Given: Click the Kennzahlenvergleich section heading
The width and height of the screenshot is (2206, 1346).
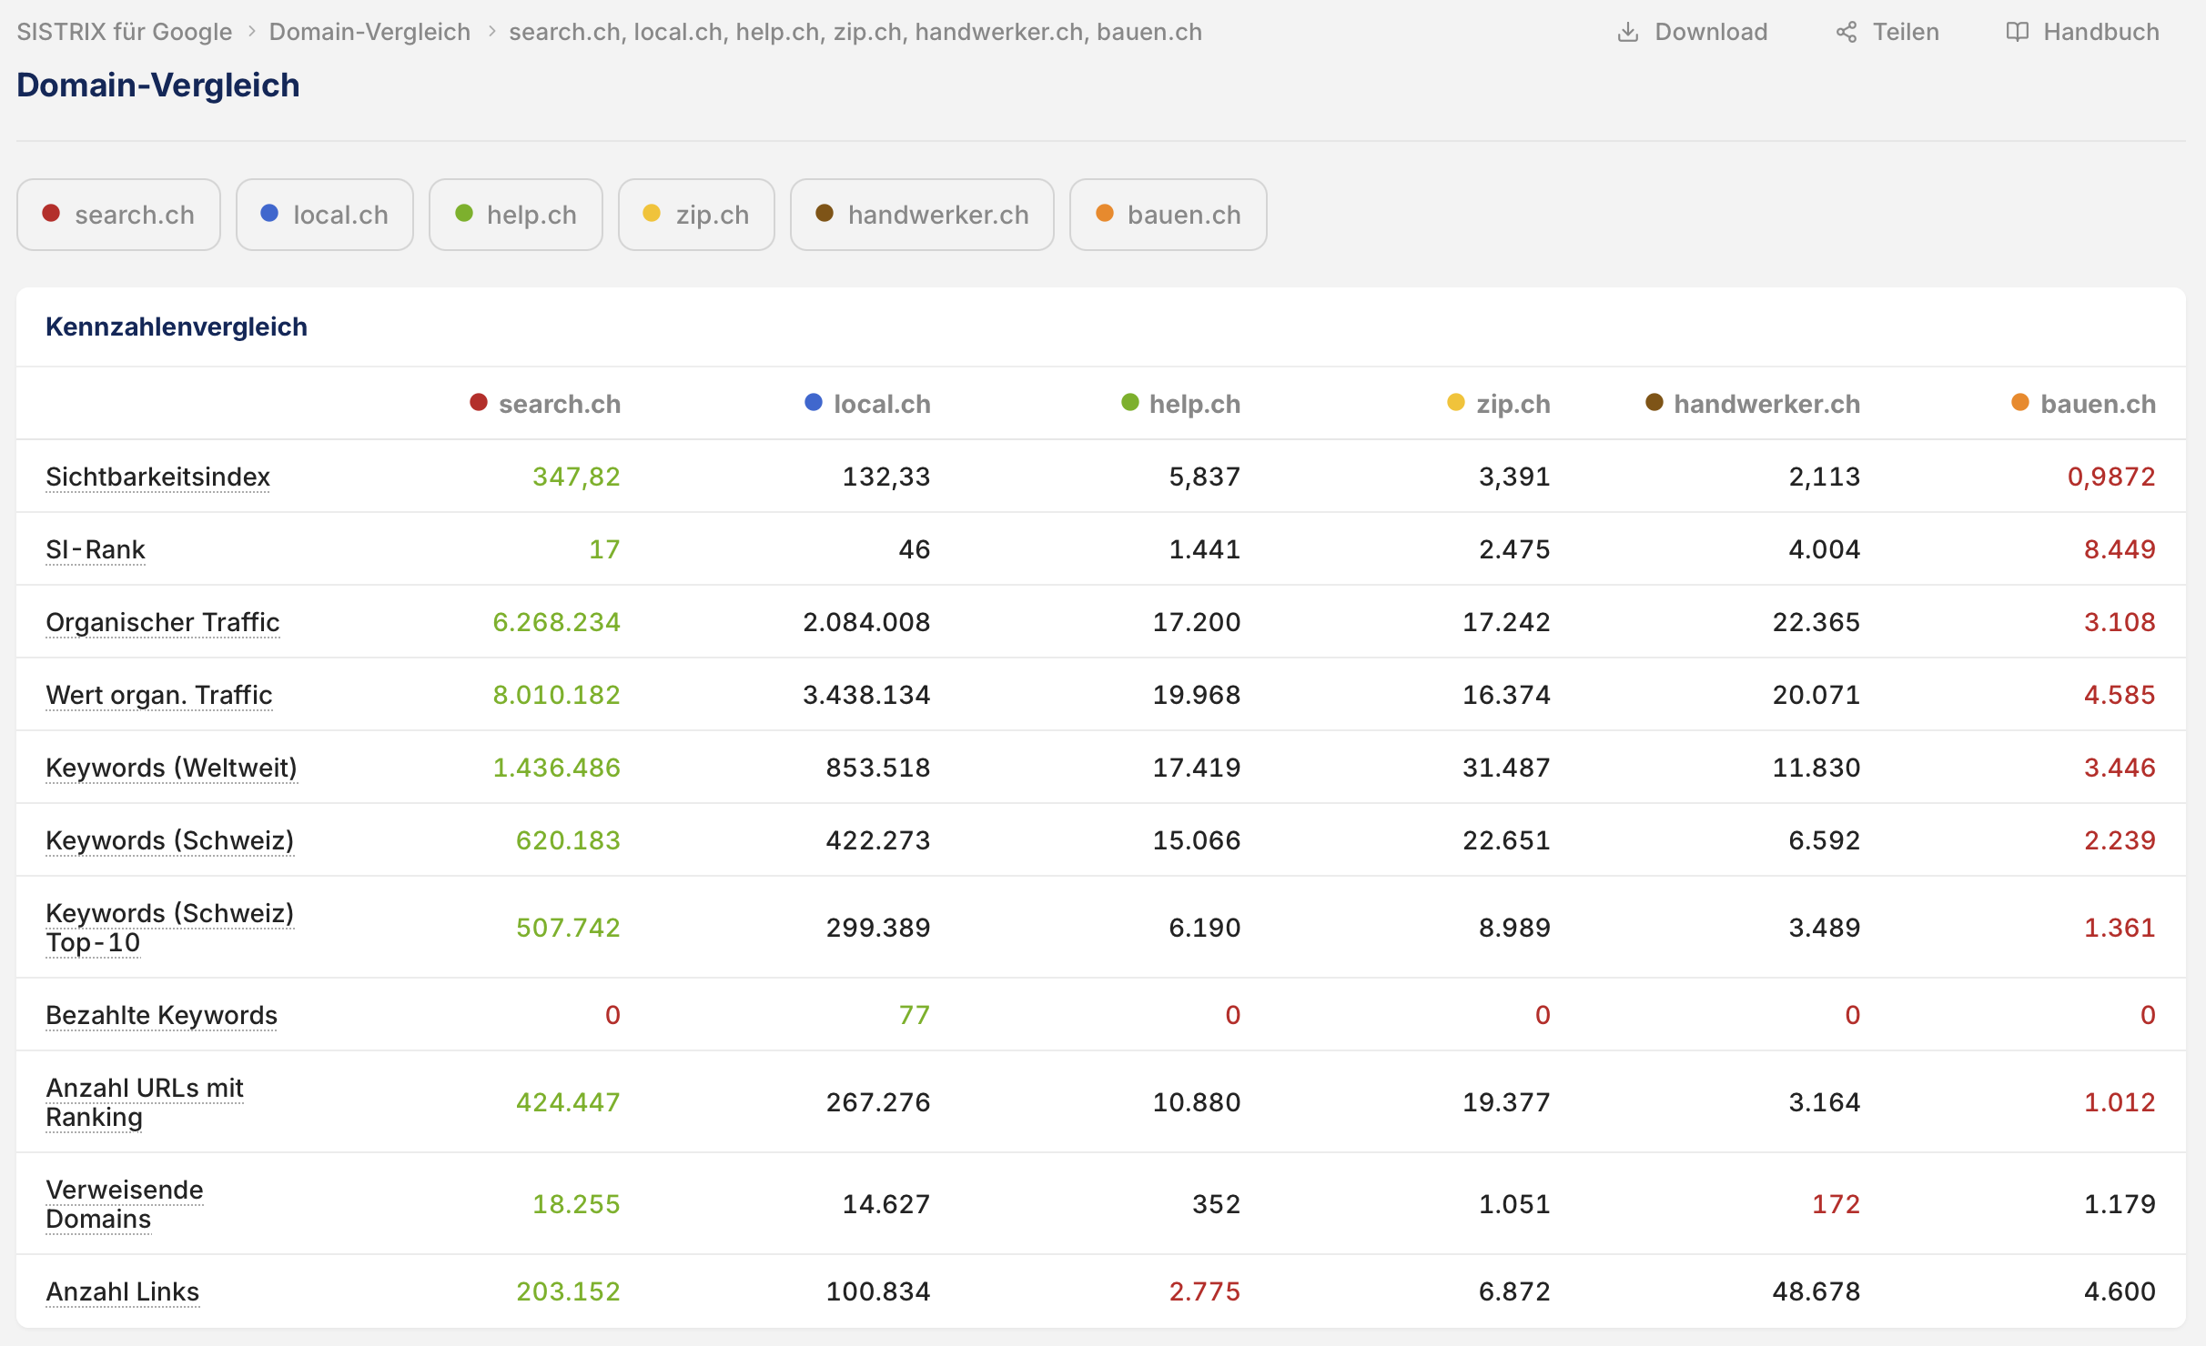Looking at the screenshot, I should [x=177, y=326].
